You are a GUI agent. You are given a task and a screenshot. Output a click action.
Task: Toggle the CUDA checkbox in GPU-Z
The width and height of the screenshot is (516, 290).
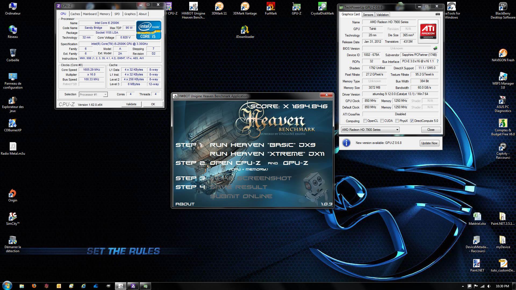382,121
